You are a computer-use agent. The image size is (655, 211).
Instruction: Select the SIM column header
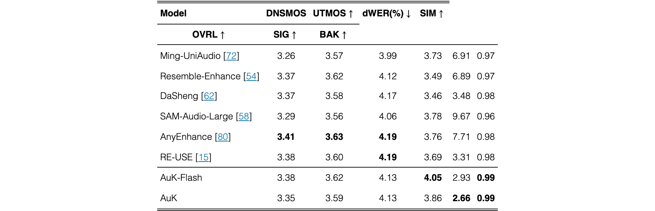point(432,13)
